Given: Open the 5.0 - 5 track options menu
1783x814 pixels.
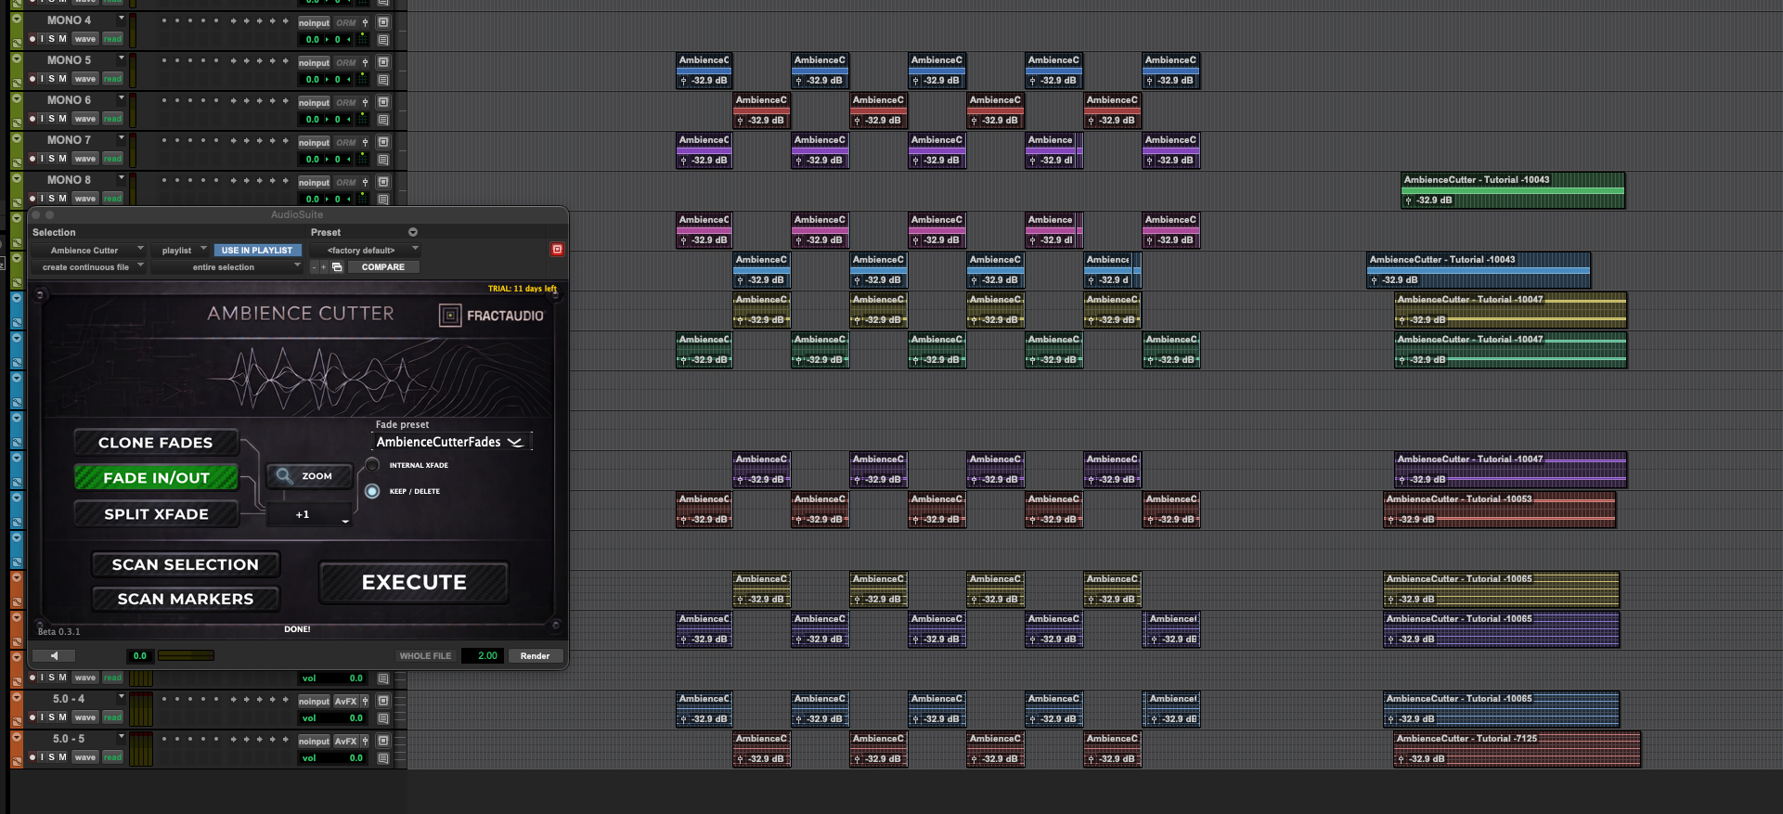Looking at the screenshot, I should pos(121,737).
